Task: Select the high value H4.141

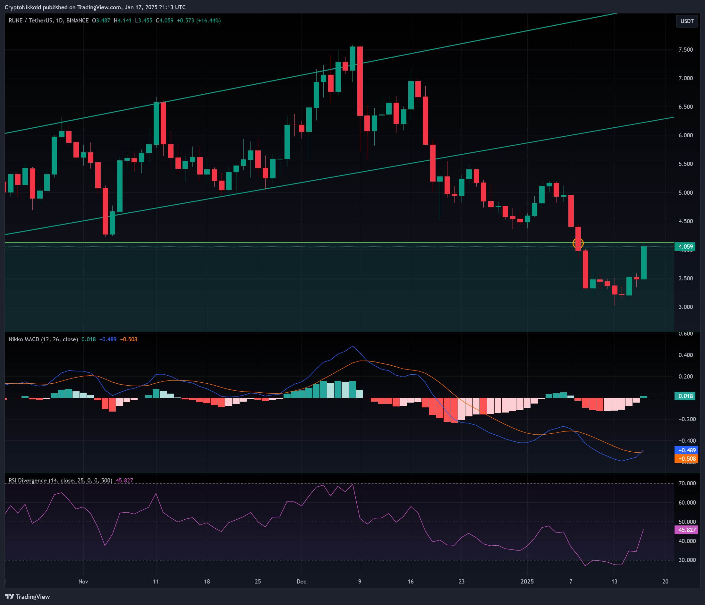Action: [123, 21]
